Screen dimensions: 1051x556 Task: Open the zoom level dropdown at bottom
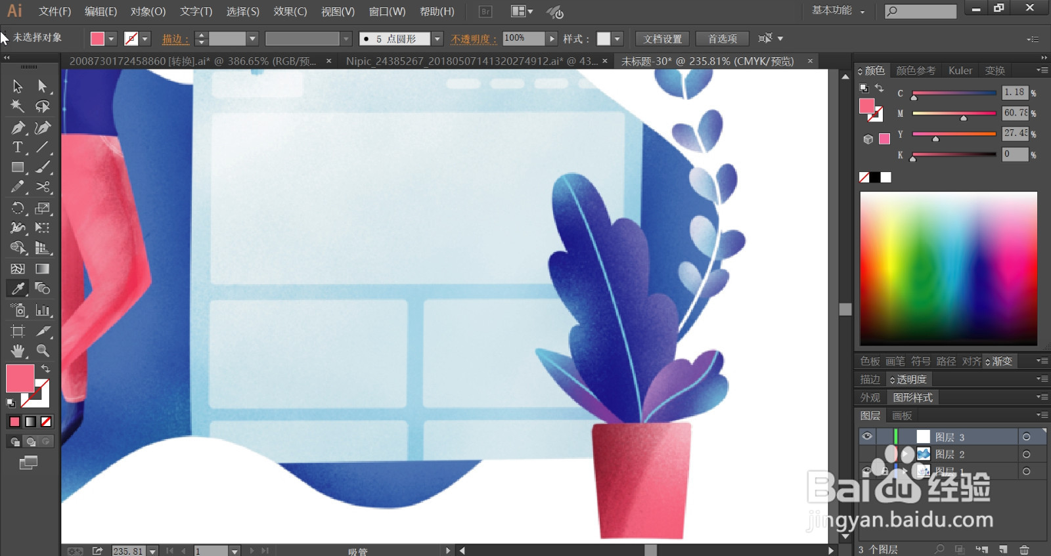point(152,551)
